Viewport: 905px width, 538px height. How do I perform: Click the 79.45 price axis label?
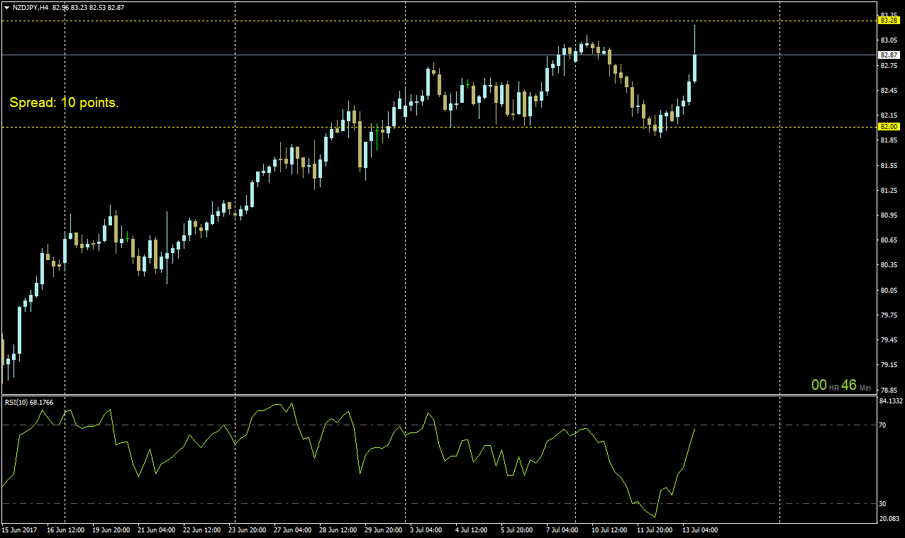(x=887, y=340)
